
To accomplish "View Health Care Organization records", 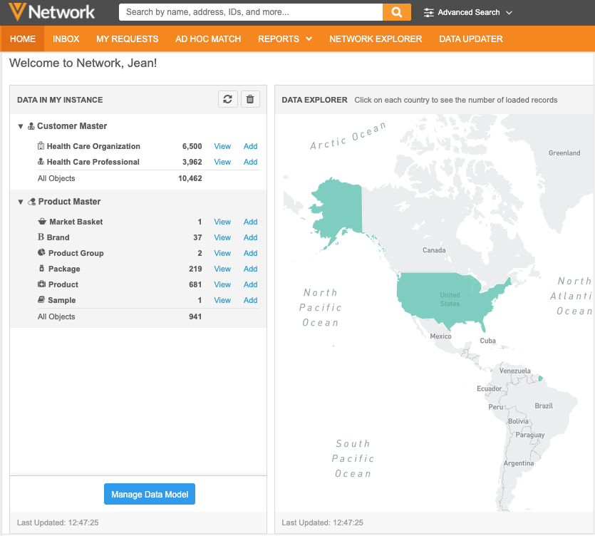I will click(x=222, y=146).
